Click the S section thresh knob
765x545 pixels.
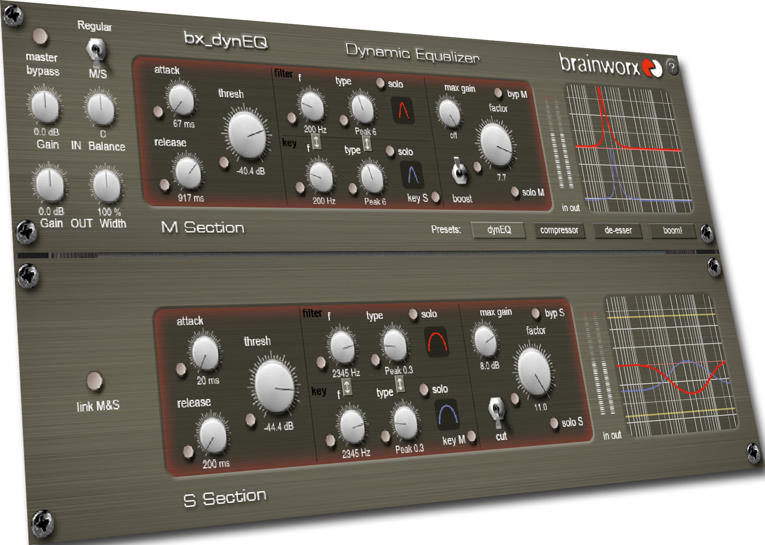tap(274, 387)
